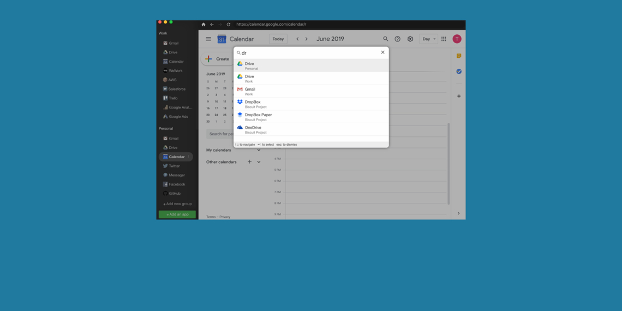Open Twitter in the Personal group
This screenshot has height=311, width=622.
coord(174,166)
